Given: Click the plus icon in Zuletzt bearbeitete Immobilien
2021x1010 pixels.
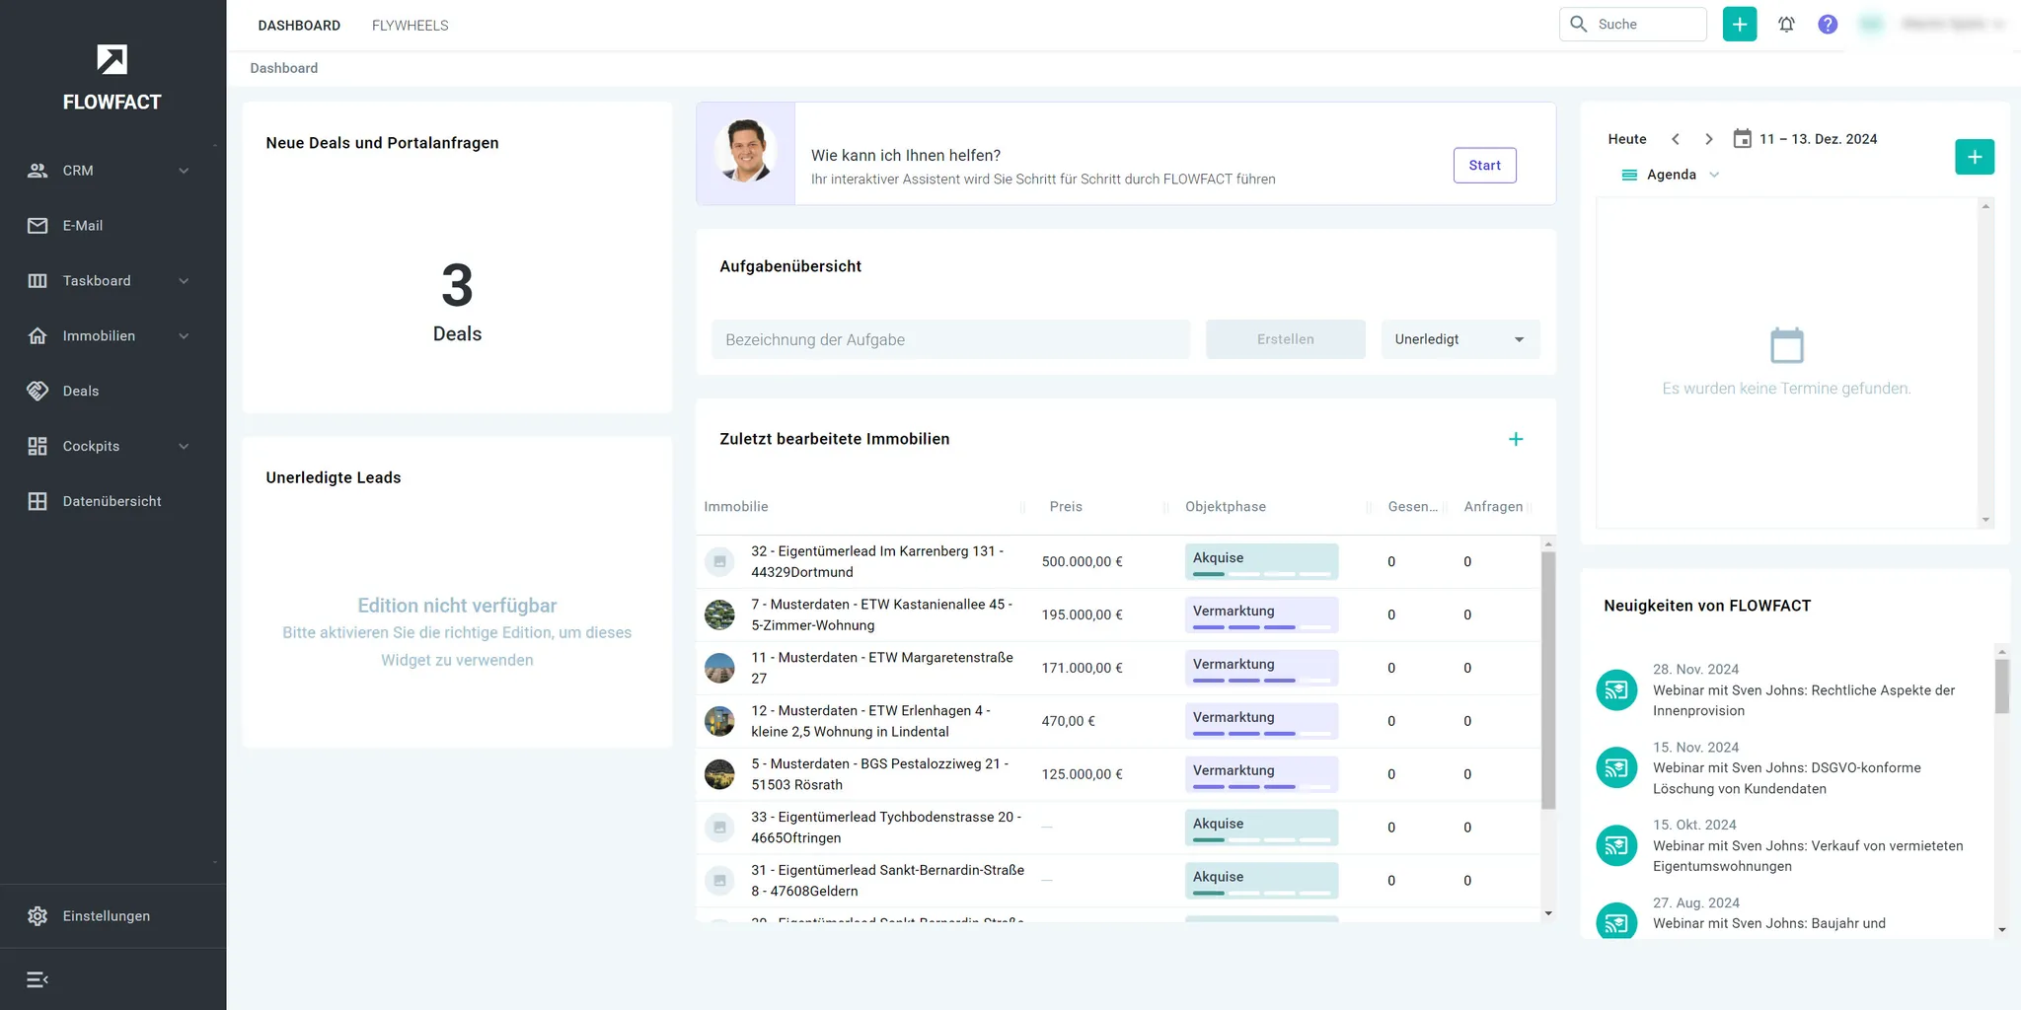Looking at the screenshot, I should pyautogui.click(x=1516, y=439).
